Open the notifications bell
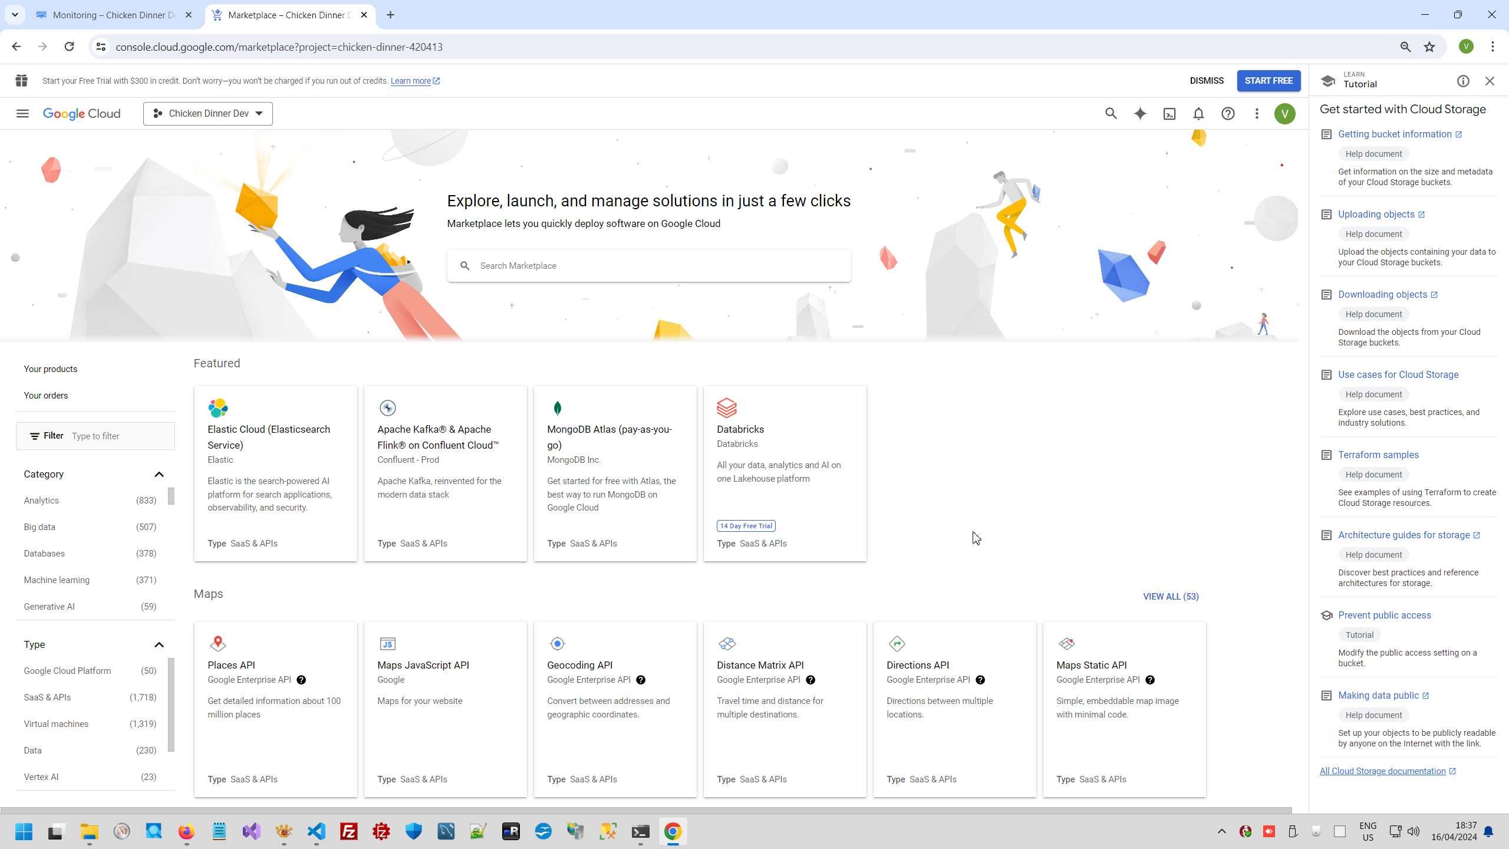The height and width of the screenshot is (849, 1509). (x=1198, y=113)
